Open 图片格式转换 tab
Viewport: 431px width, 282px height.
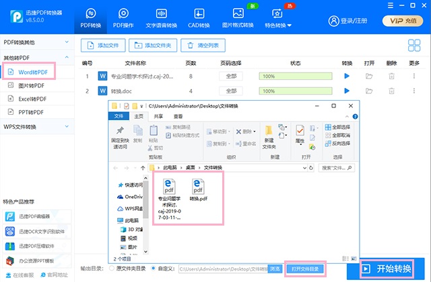[x=238, y=18]
